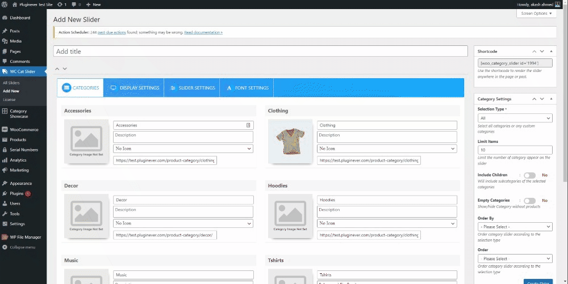Click the New button in admin bar
This screenshot has height=284, width=568.
[x=94, y=5]
